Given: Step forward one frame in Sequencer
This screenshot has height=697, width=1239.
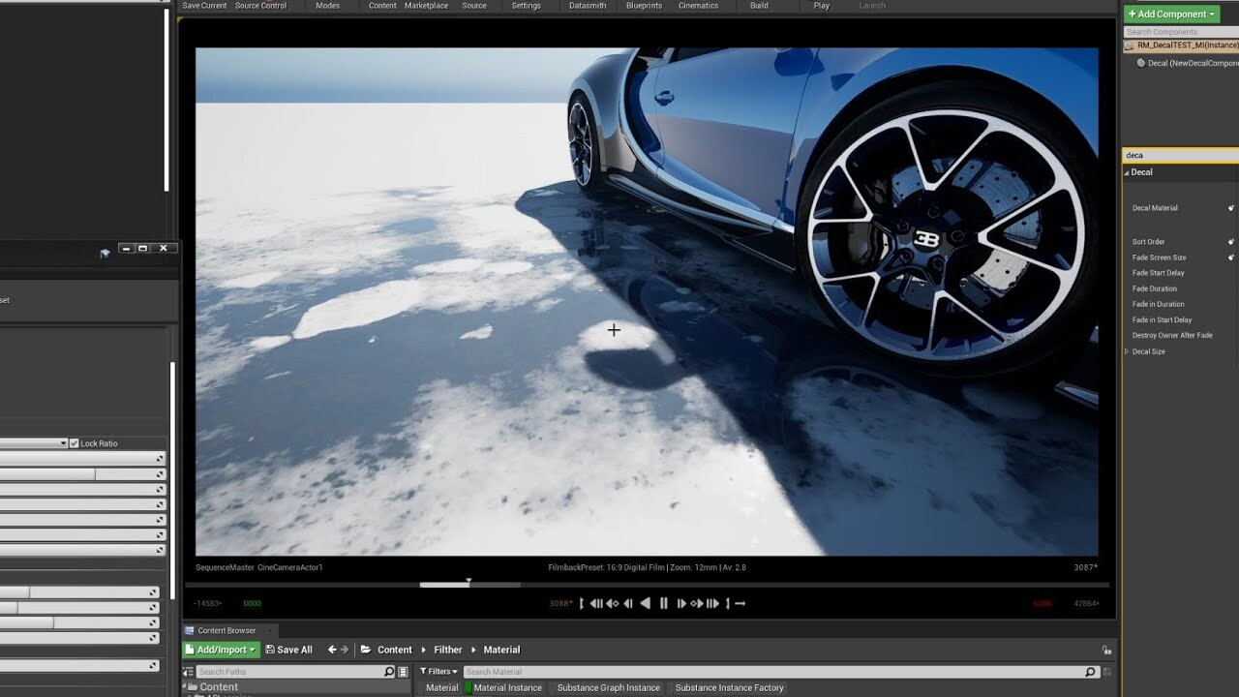Looking at the screenshot, I should point(681,603).
